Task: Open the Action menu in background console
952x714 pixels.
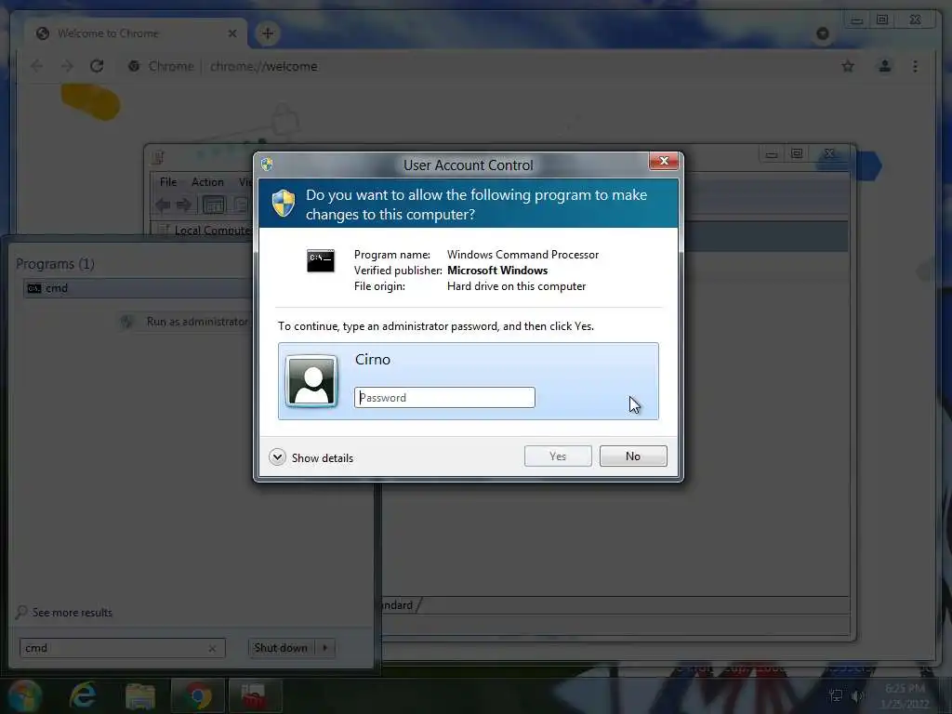Action: pos(207,182)
